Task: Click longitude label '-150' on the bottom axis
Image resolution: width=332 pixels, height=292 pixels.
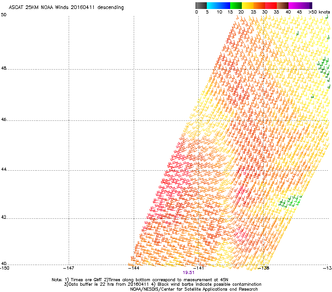Action: click(4, 268)
